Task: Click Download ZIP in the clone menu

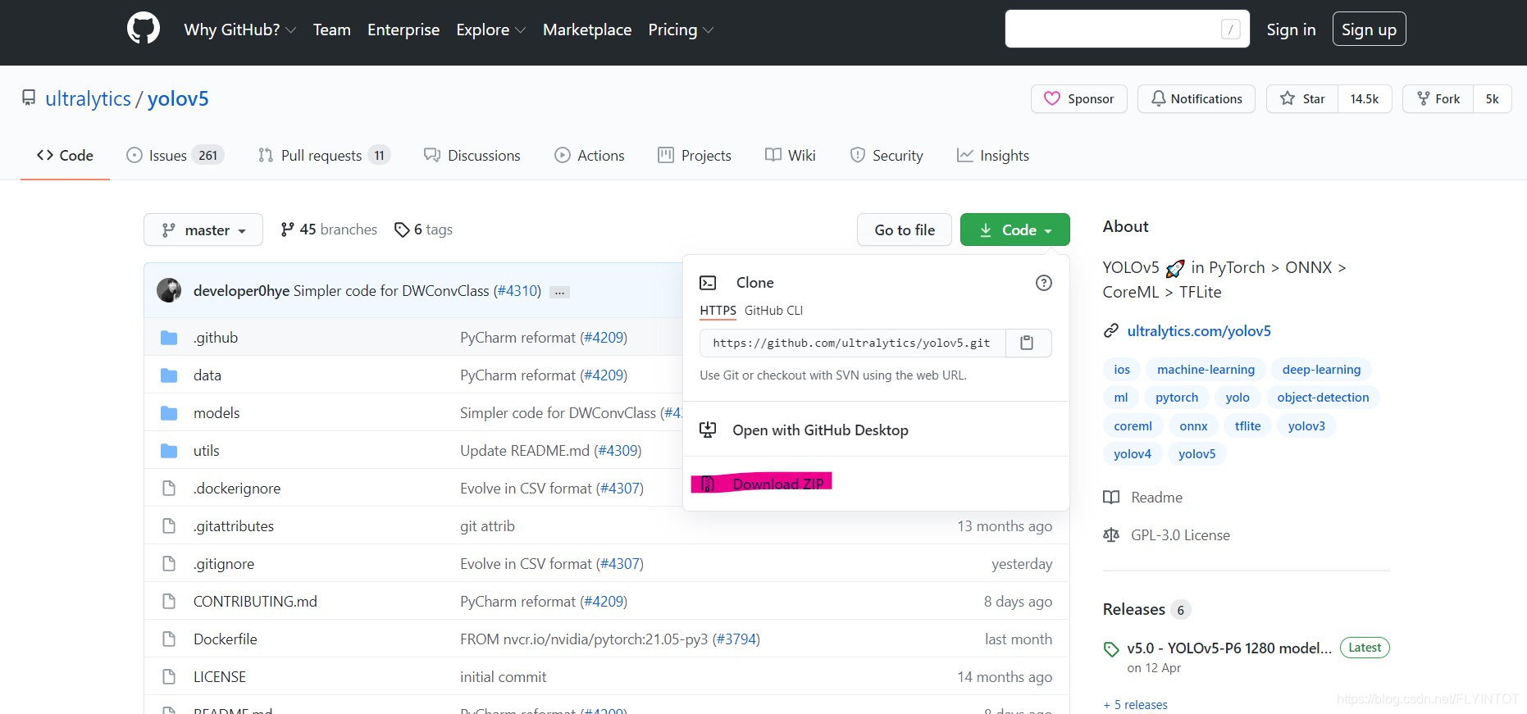Action: click(777, 484)
